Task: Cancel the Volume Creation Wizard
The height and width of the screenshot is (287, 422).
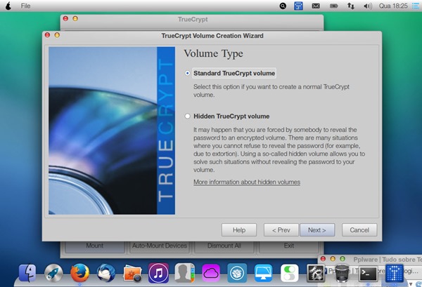Action: (x=359, y=230)
